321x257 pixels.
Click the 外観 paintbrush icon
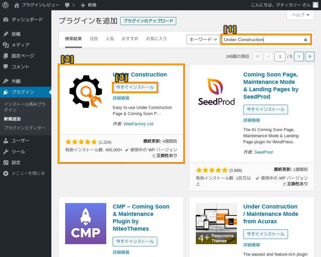tap(6, 81)
